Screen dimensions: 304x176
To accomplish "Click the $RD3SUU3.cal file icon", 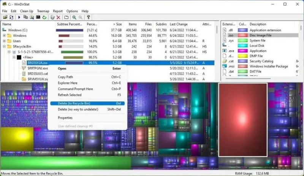I will [x=24, y=73].
